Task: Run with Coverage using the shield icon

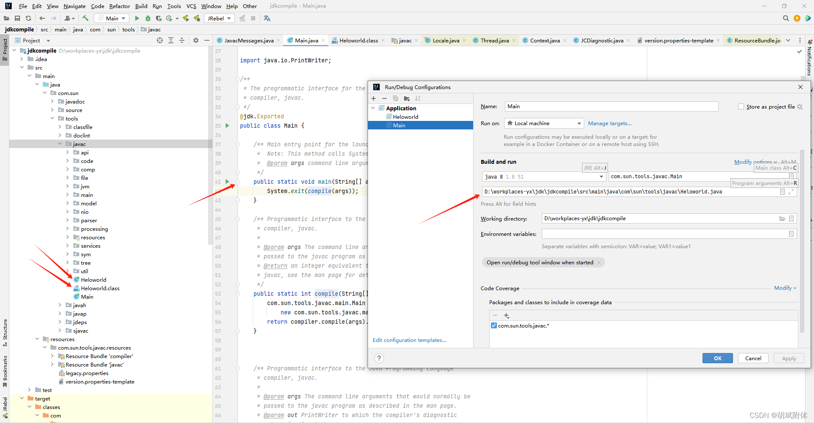Action: (x=159, y=18)
